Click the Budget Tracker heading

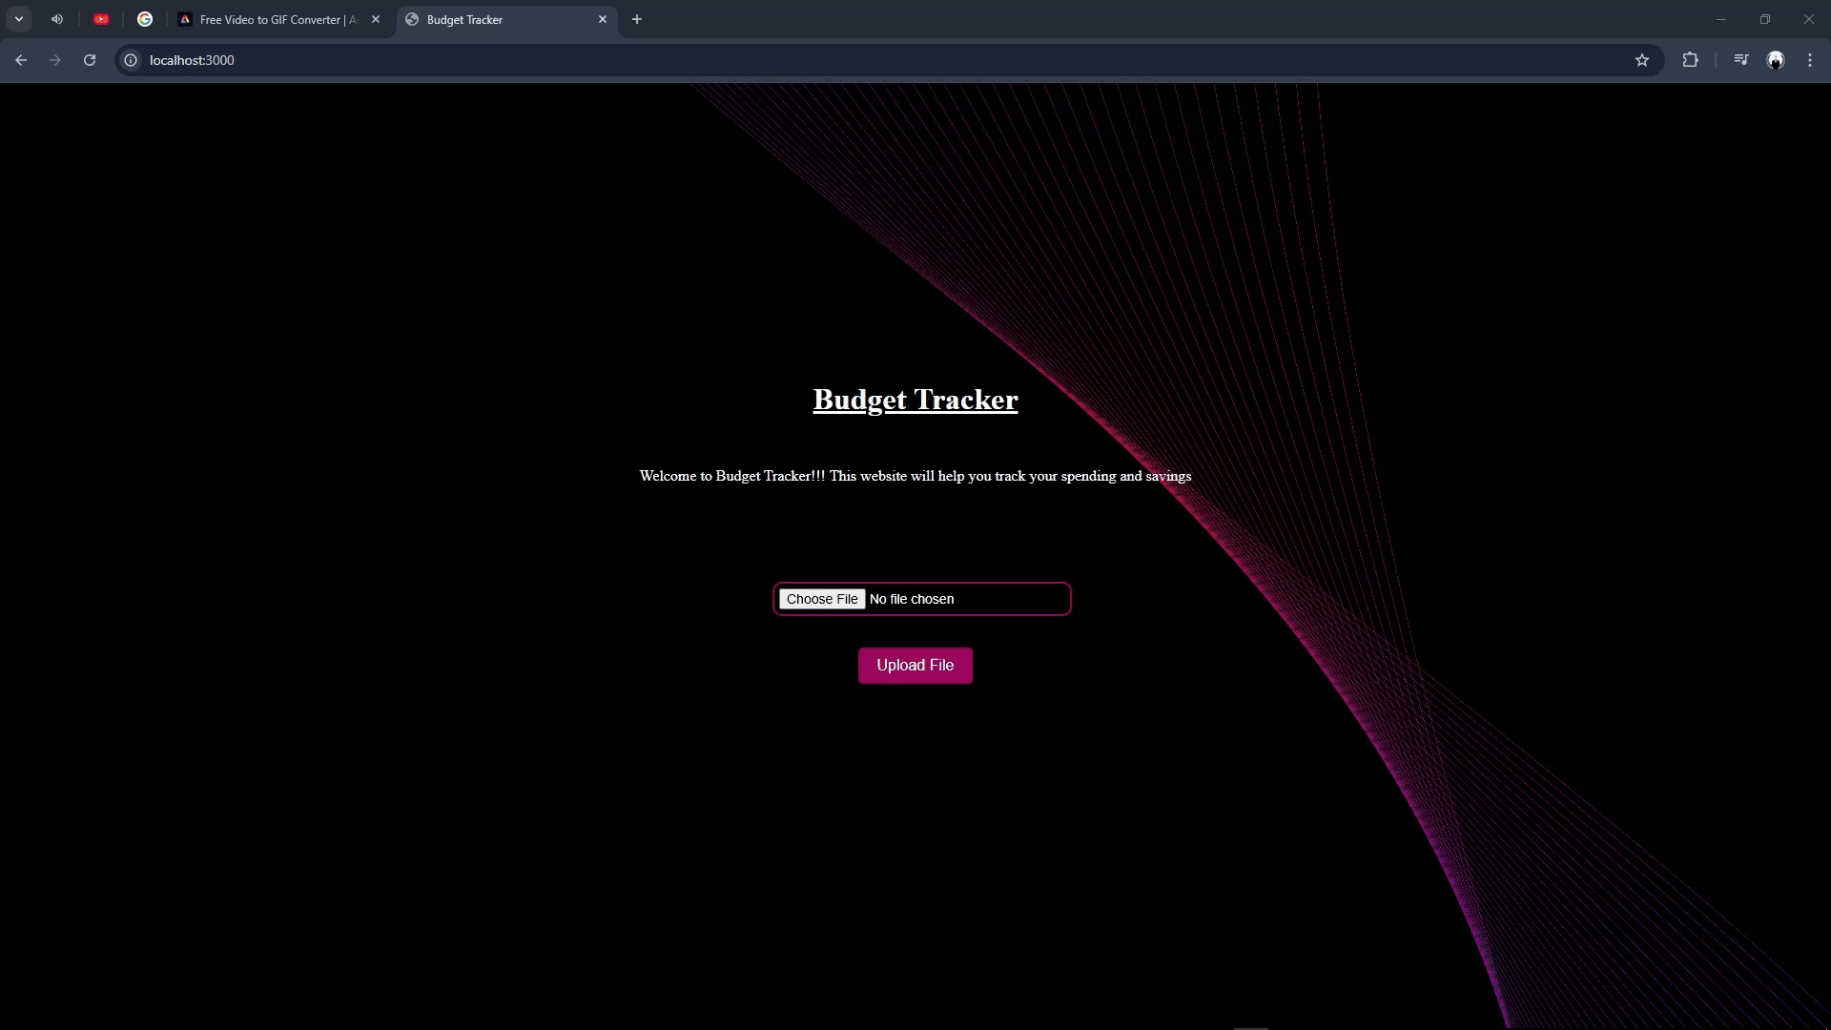tap(915, 400)
